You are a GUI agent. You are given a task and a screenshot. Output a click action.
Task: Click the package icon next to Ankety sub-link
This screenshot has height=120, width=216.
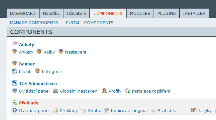pyautogui.click(x=15, y=52)
